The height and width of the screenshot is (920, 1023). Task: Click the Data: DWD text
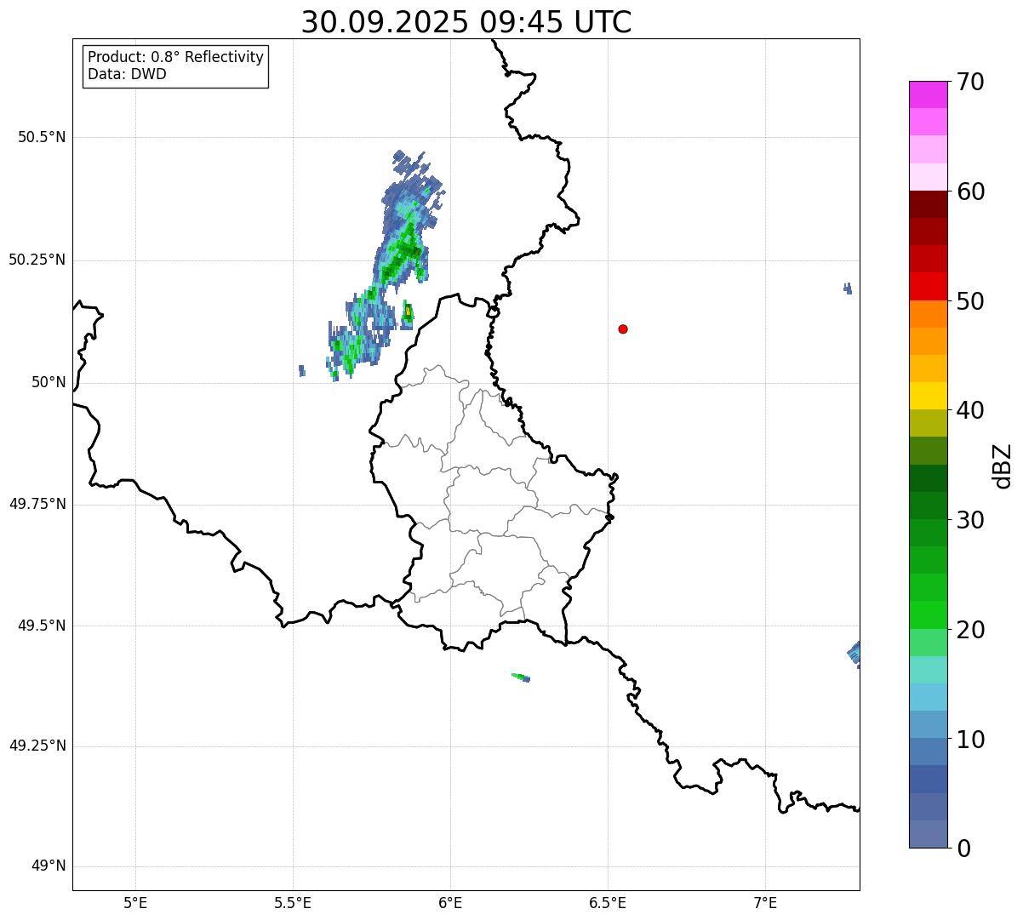tap(127, 74)
